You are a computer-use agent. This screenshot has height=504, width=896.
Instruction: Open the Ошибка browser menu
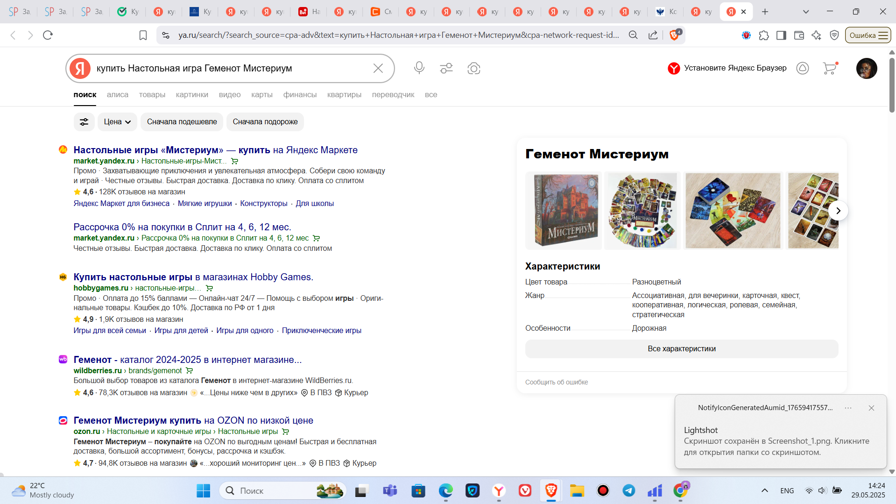click(868, 35)
